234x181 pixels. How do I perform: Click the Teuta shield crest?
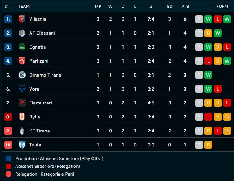[22, 145]
